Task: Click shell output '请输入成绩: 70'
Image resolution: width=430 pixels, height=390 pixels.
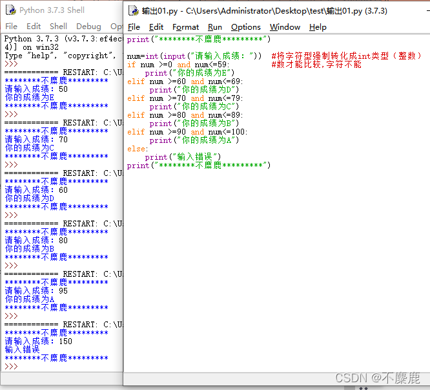Action: click(36, 140)
